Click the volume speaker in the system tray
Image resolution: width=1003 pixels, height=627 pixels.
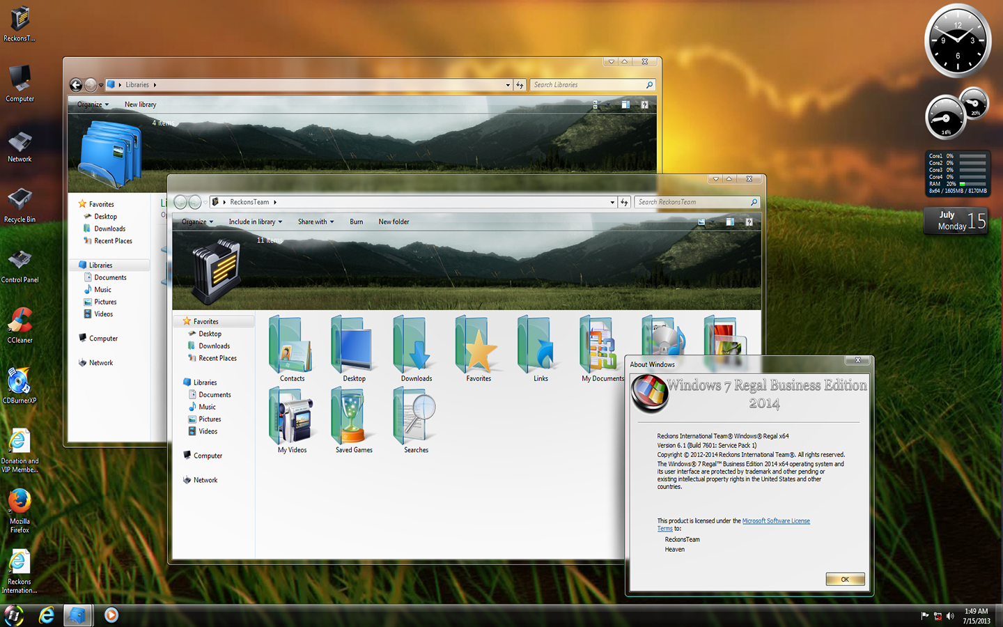coord(950,616)
